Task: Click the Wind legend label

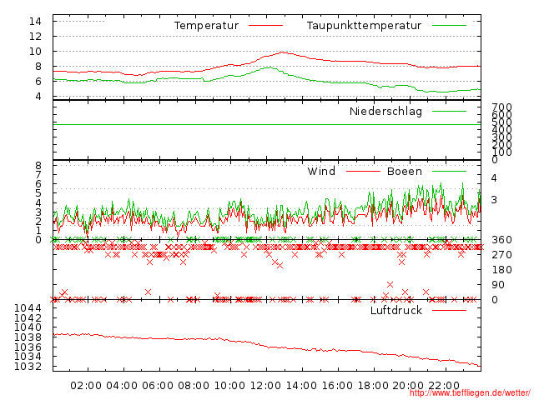Action: pos(321,171)
